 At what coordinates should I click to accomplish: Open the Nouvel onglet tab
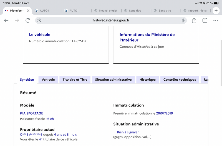click(x=106, y=11)
